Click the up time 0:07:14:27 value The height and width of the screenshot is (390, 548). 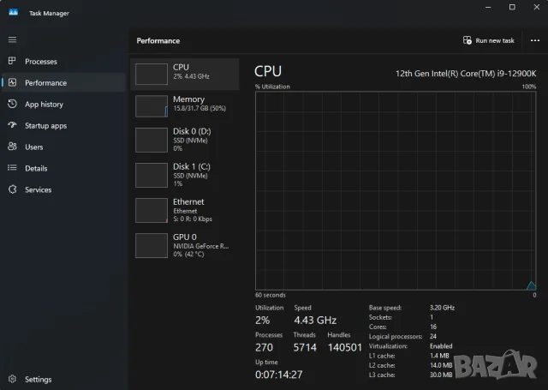pyautogui.click(x=279, y=375)
